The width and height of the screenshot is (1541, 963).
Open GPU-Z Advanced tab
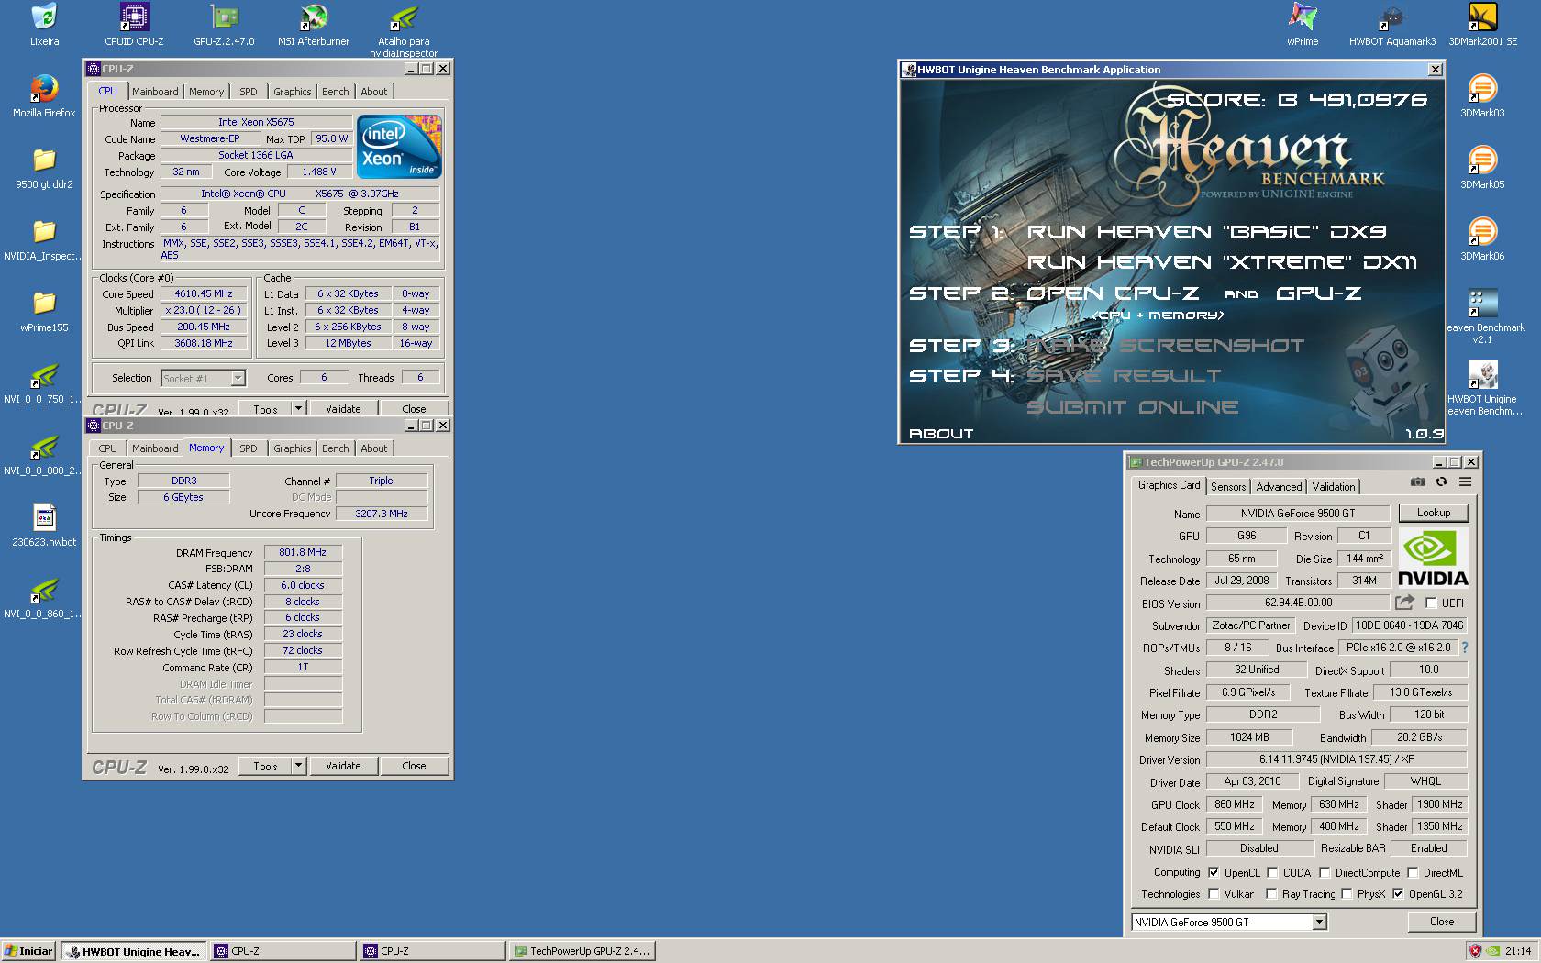pyautogui.click(x=1279, y=487)
